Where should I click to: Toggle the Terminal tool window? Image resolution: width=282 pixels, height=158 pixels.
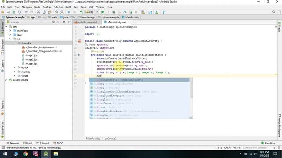(13, 143)
